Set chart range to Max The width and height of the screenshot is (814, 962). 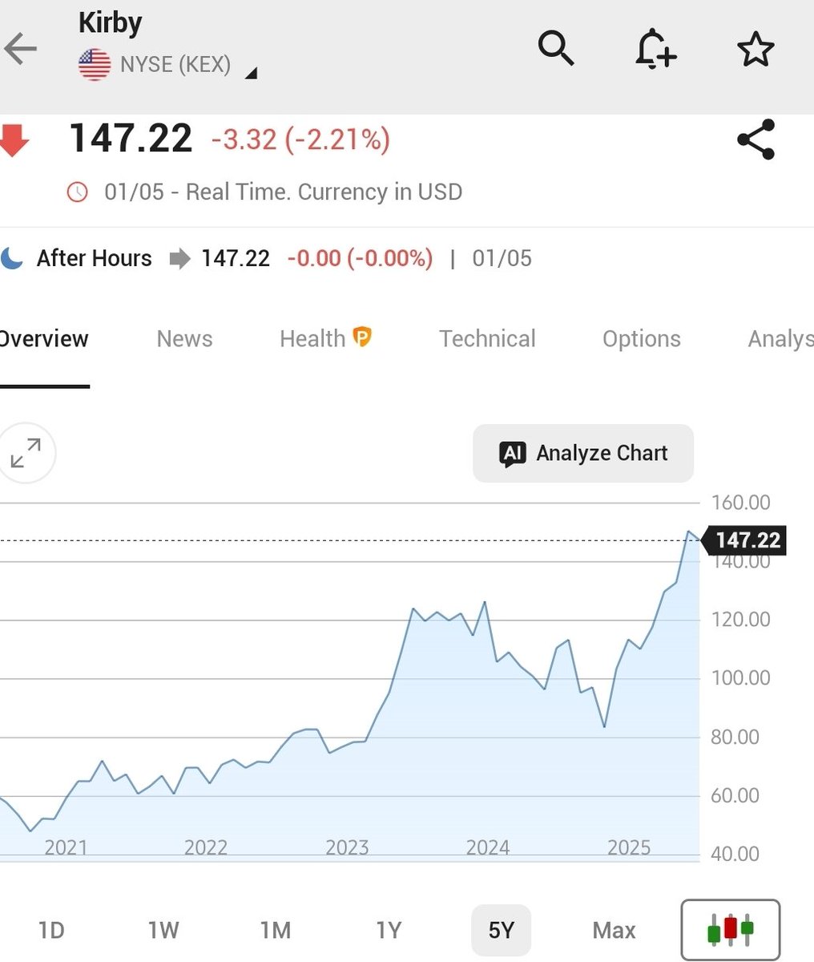click(614, 930)
